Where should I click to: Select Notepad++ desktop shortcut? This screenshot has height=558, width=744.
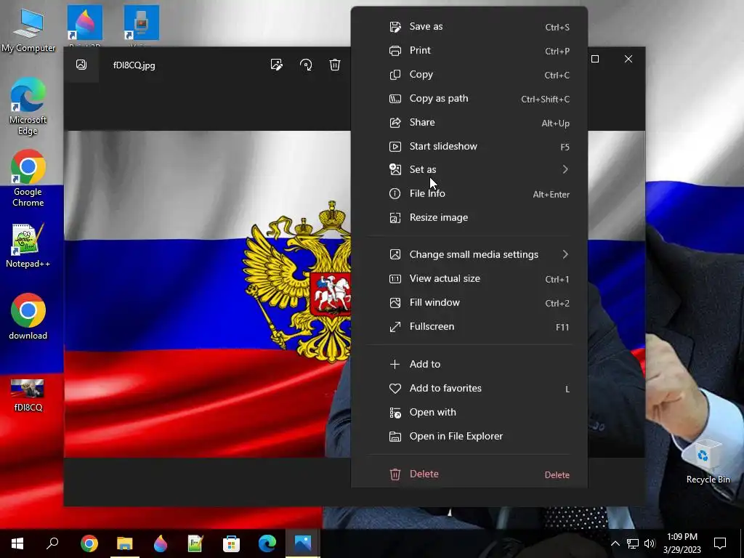click(x=28, y=246)
